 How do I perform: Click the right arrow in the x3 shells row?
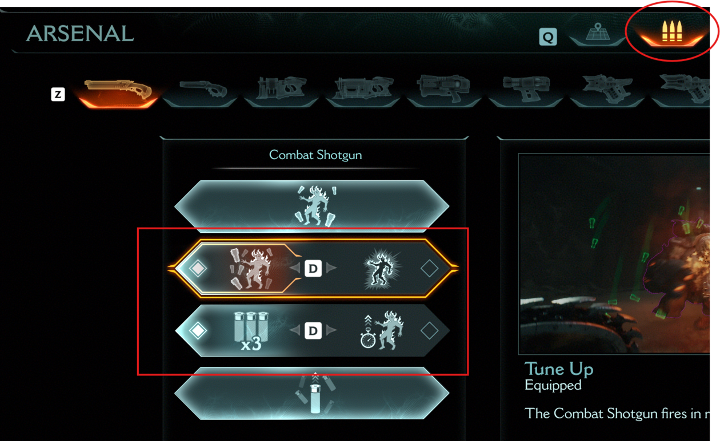pyautogui.click(x=331, y=330)
